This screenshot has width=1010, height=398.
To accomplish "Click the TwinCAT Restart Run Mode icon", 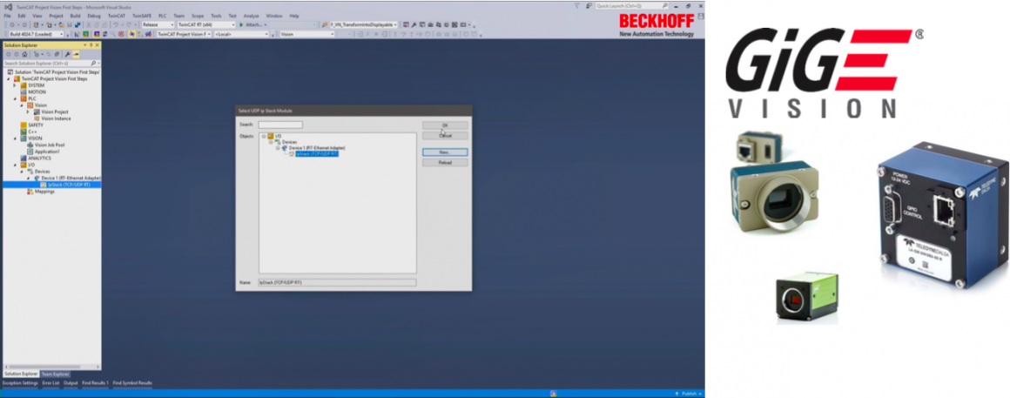I will pos(85,34).
